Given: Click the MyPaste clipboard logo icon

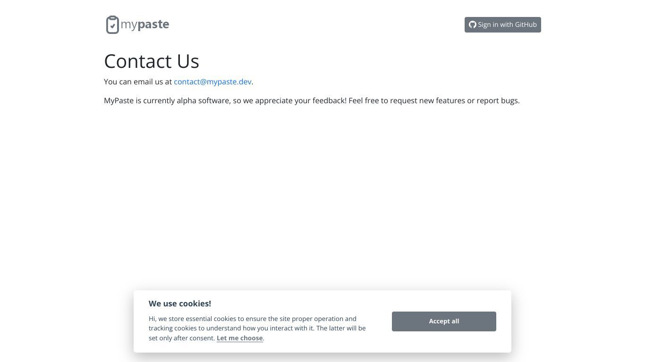Looking at the screenshot, I should (x=112, y=25).
